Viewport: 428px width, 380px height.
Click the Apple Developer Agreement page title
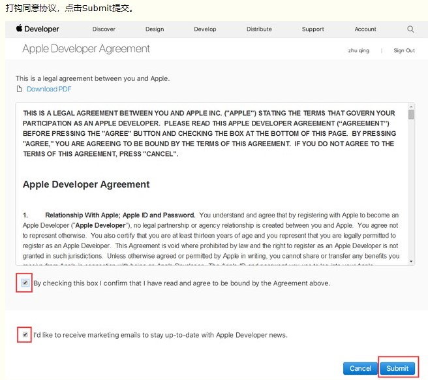[x=86, y=49]
